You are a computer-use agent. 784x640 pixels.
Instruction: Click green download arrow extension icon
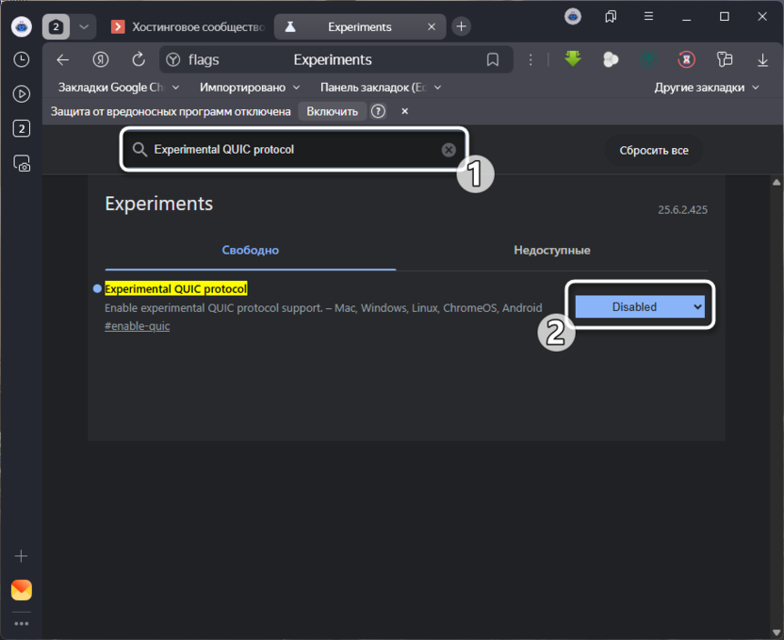click(573, 59)
